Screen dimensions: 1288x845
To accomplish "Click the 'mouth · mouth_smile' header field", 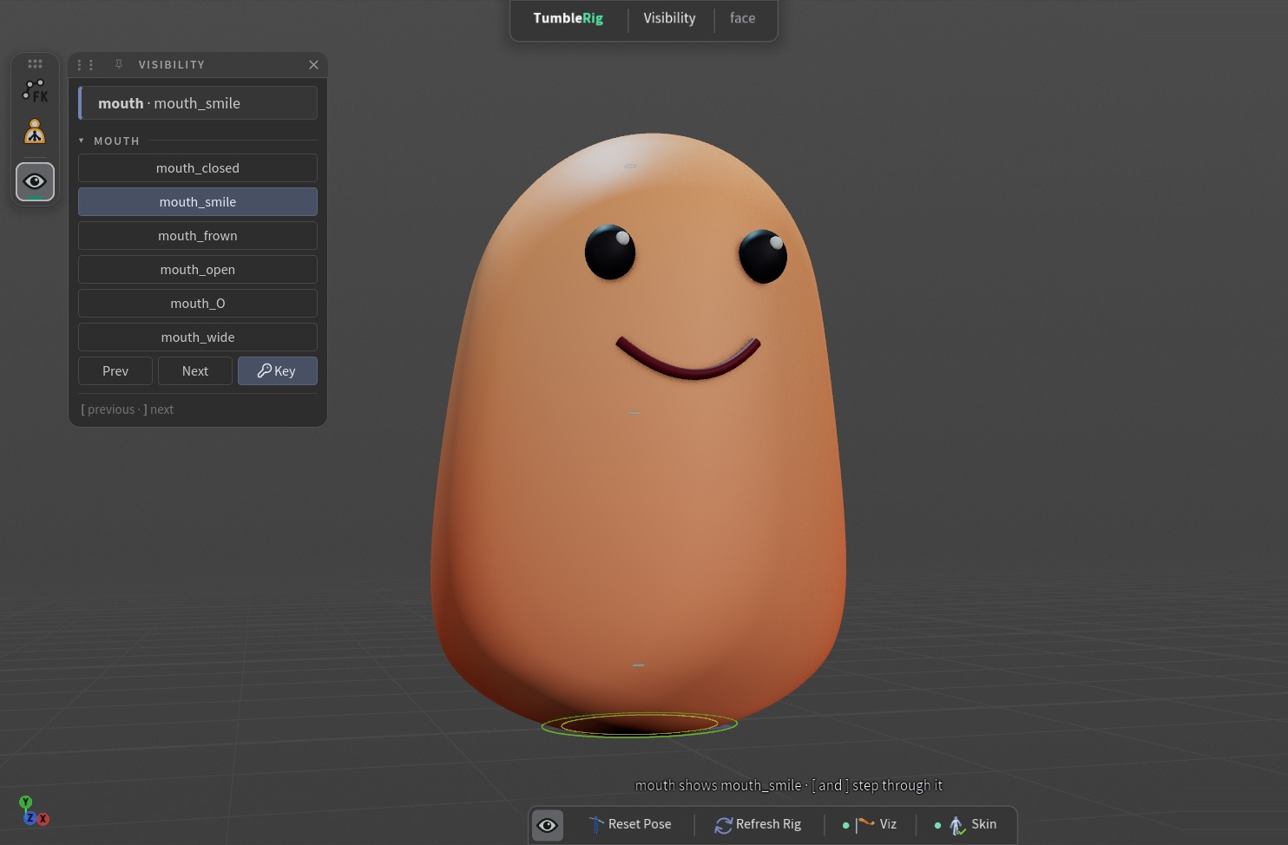I will coord(198,103).
